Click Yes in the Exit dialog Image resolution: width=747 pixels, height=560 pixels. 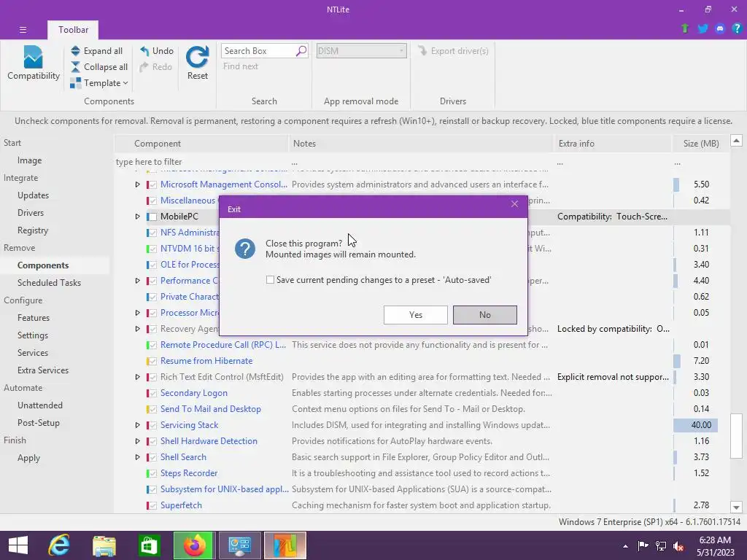click(x=415, y=315)
